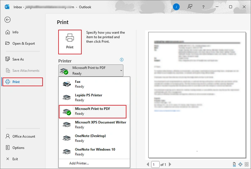The height and width of the screenshot is (169, 251).
Task: Click the large Print button
Action: [x=70, y=42]
